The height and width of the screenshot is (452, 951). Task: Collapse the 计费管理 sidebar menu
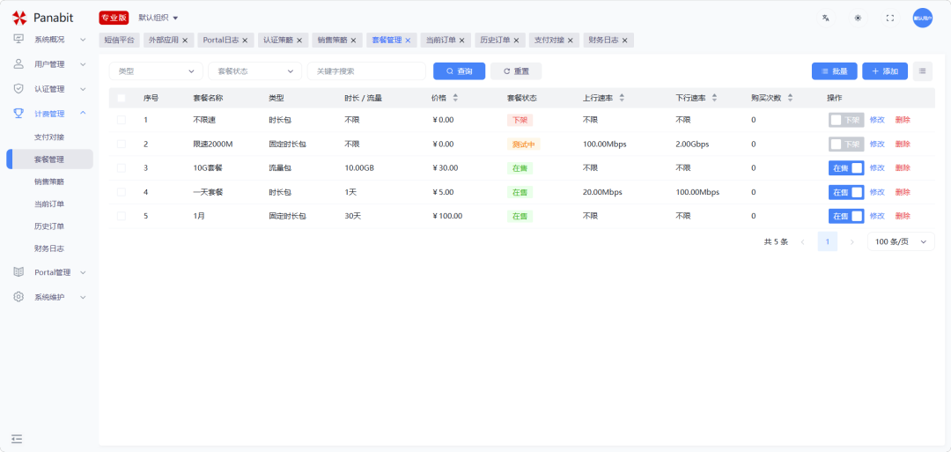click(x=49, y=114)
